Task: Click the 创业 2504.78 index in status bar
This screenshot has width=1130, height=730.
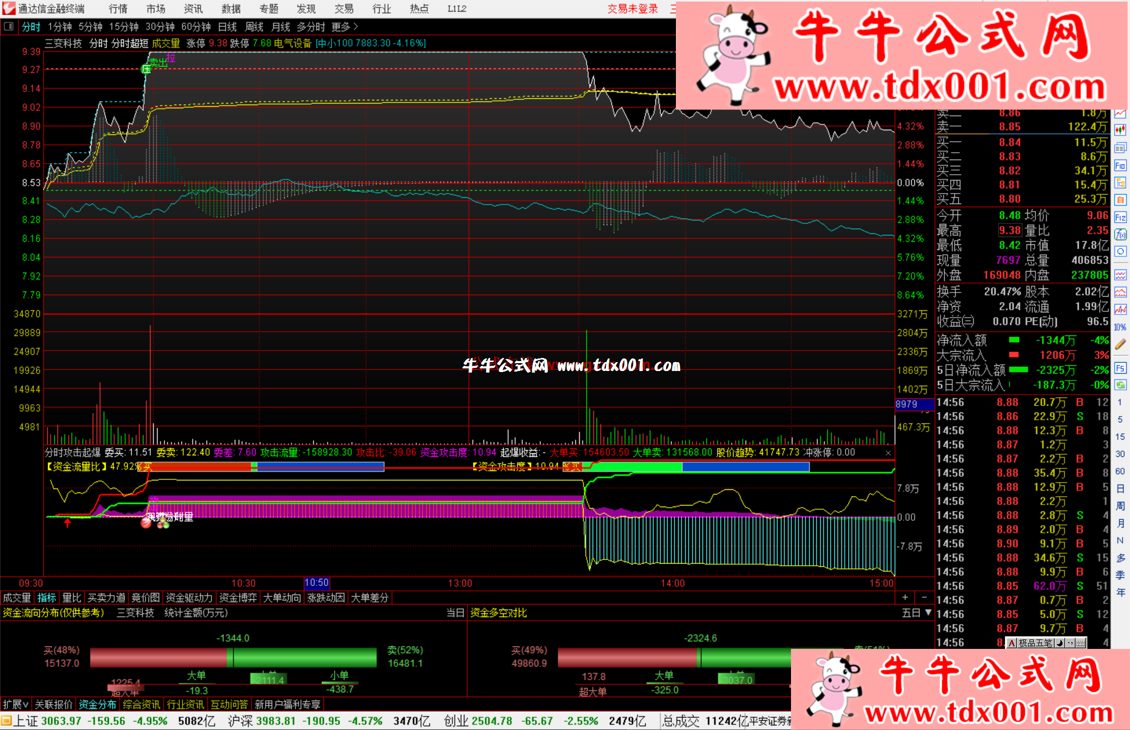Action: [x=478, y=721]
